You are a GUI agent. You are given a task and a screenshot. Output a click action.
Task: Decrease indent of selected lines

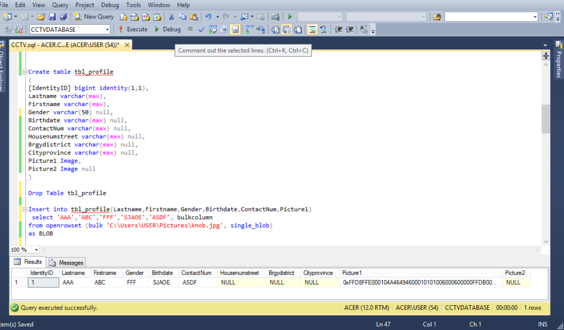tap(338, 29)
